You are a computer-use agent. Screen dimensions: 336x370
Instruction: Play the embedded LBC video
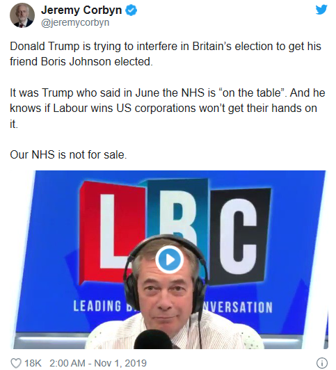coord(169,259)
